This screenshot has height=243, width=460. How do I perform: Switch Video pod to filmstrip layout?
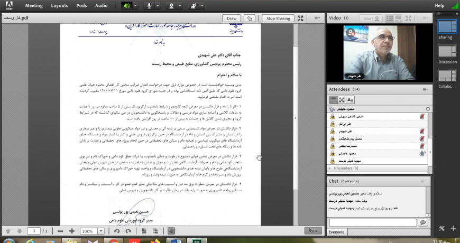point(398,18)
